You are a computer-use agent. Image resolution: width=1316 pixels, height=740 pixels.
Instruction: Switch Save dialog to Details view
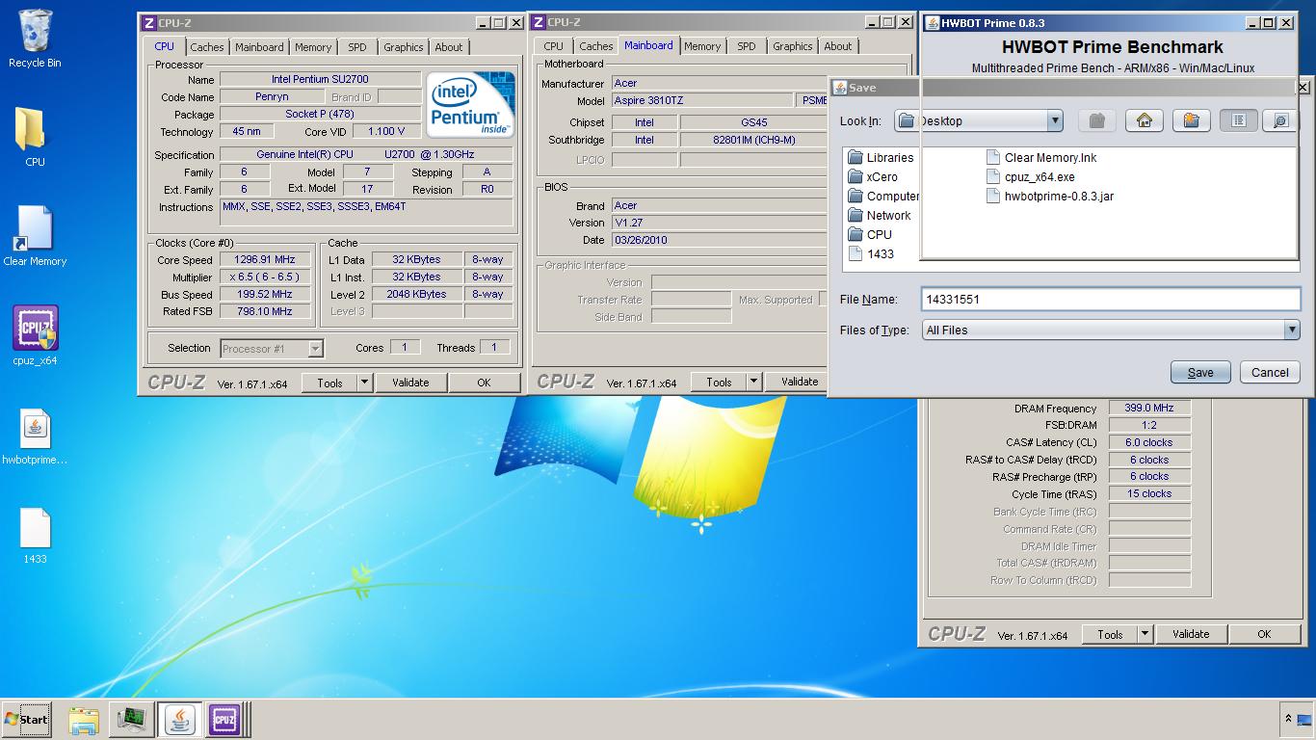pos(1279,120)
